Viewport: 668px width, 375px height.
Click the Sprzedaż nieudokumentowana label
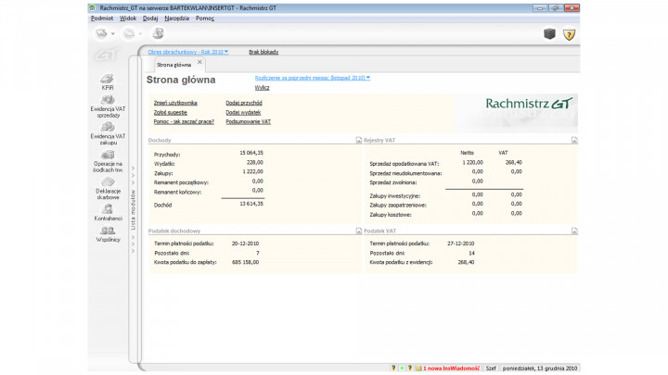tap(405, 173)
